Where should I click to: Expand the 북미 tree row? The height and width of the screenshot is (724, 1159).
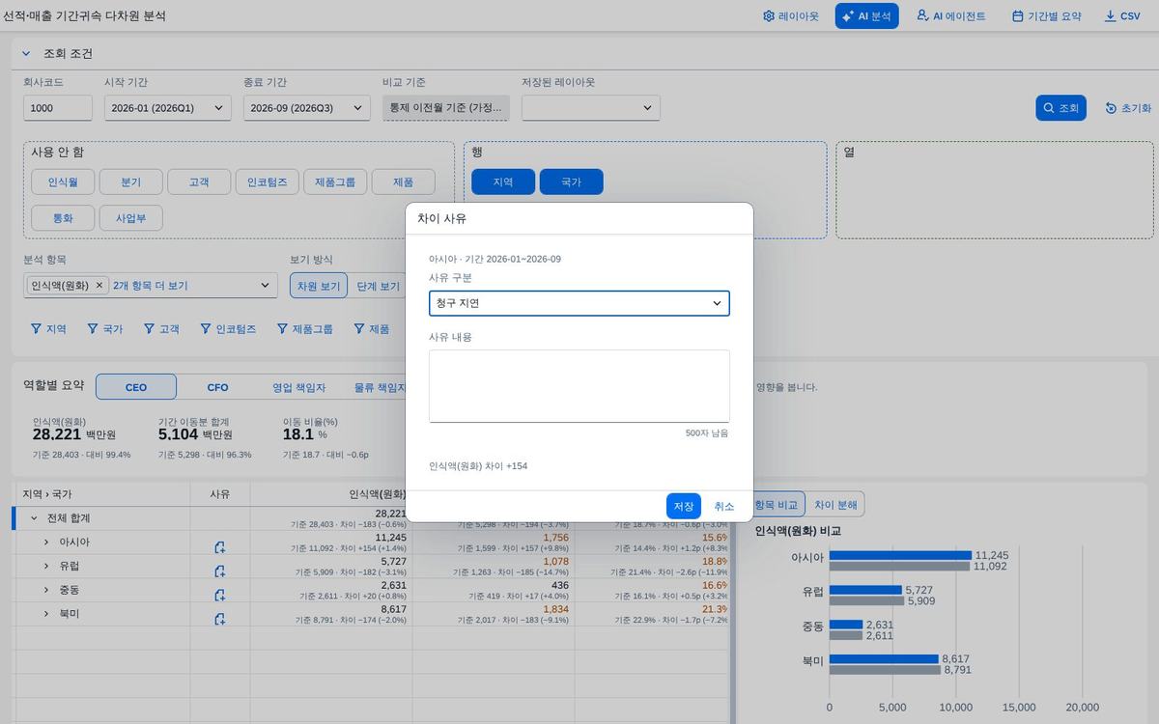[x=45, y=613]
